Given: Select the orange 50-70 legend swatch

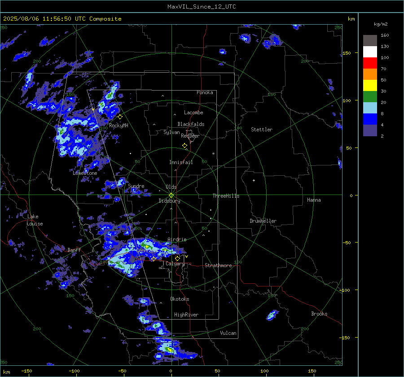Looking at the screenshot, I should [370, 74].
